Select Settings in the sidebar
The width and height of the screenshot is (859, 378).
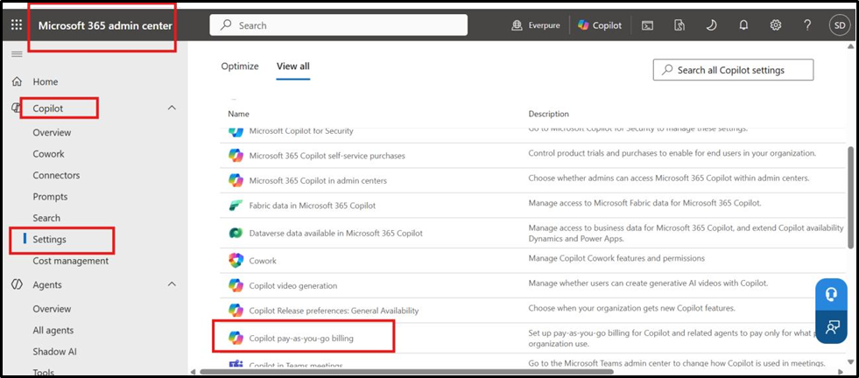point(49,240)
